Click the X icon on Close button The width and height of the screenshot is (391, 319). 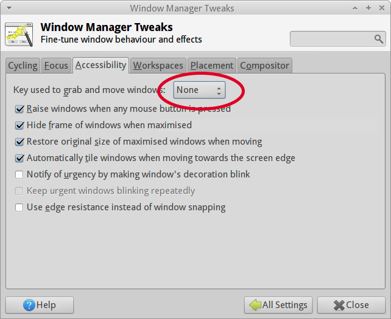[x=339, y=305]
